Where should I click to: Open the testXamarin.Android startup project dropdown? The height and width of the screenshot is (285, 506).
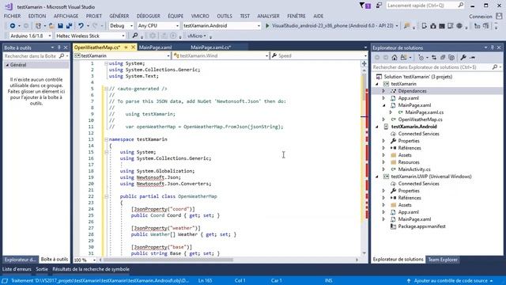coord(221,25)
